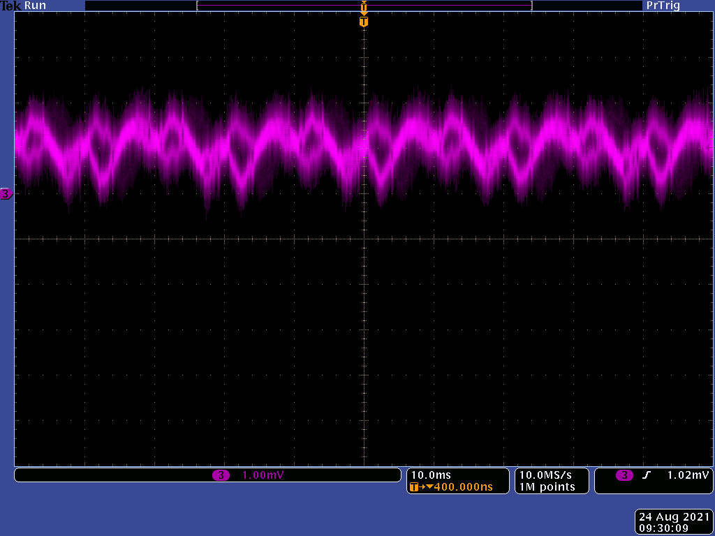Click the Tek logo

pyautogui.click(x=11, y=6)
